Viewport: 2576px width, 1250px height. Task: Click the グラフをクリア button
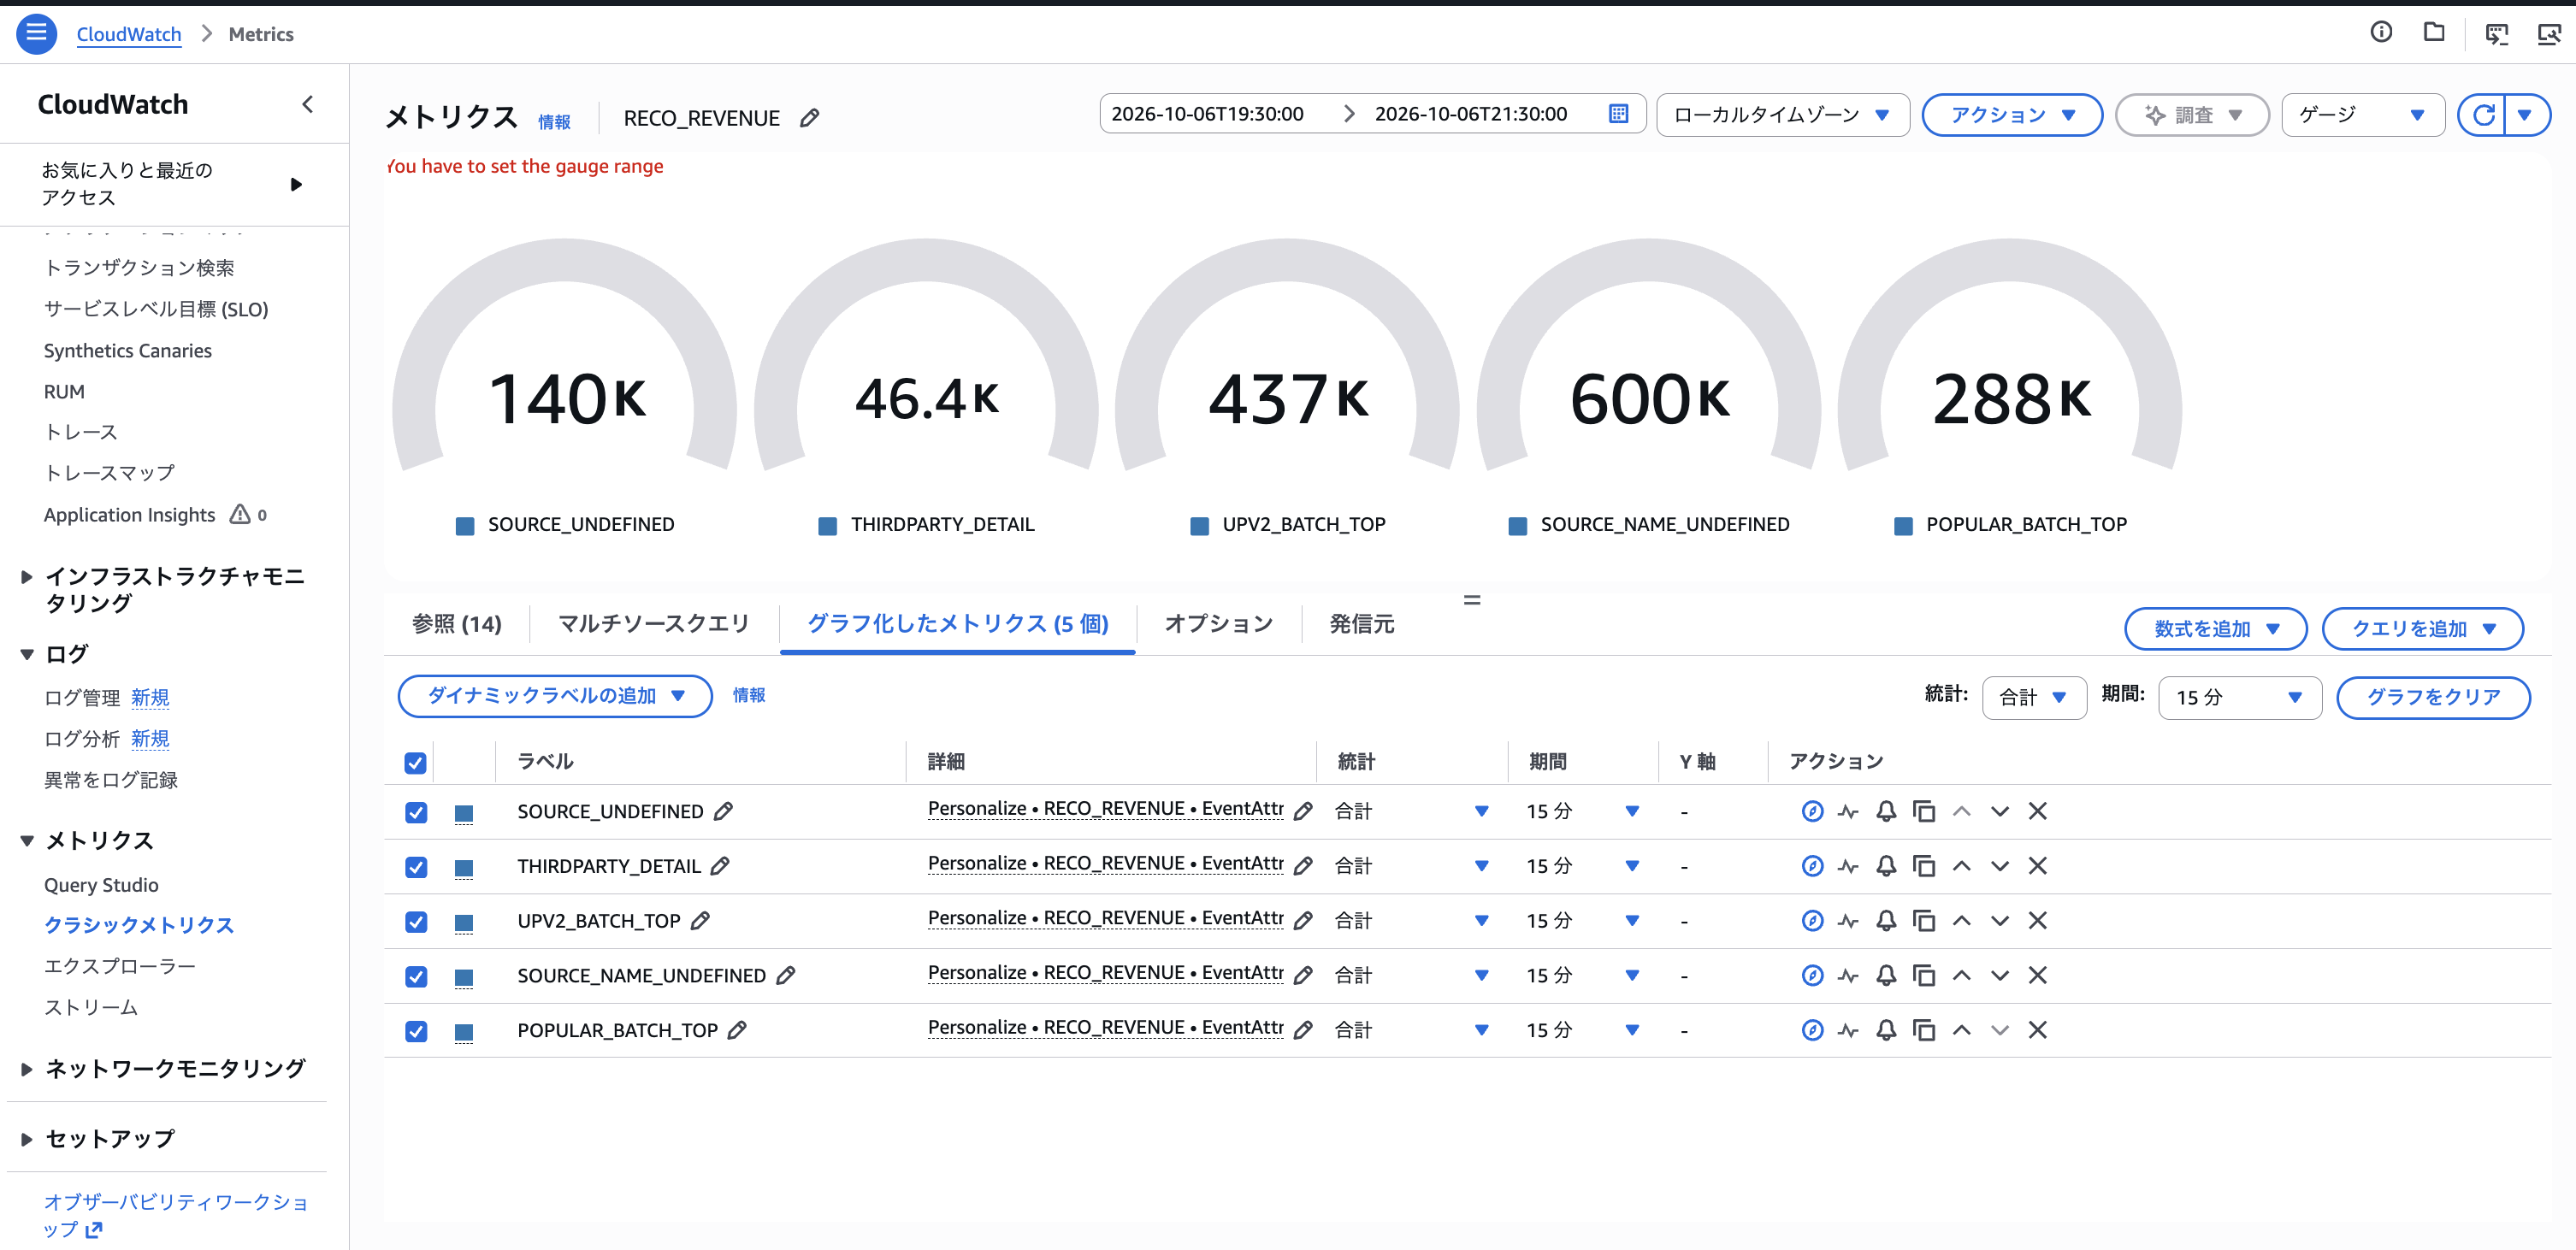click(2432, 697)
